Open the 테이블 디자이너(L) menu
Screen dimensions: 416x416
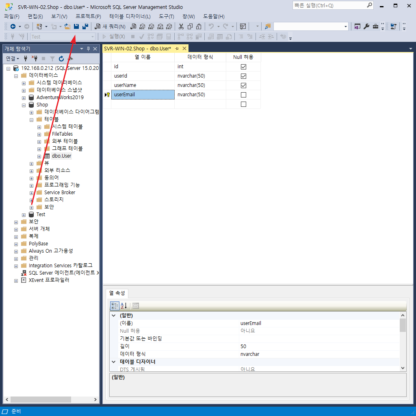(130, 16)
